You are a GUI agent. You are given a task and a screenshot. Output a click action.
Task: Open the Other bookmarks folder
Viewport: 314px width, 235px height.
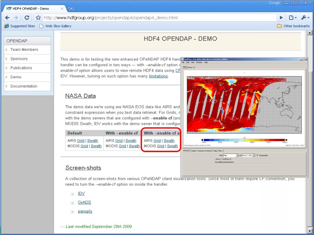293,26
